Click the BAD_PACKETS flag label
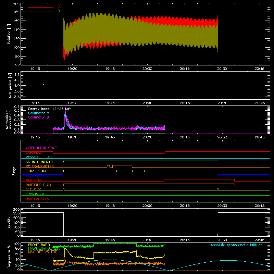Image resolution: width=274 pixels, height=274 pixels. (x=37, y=199)
